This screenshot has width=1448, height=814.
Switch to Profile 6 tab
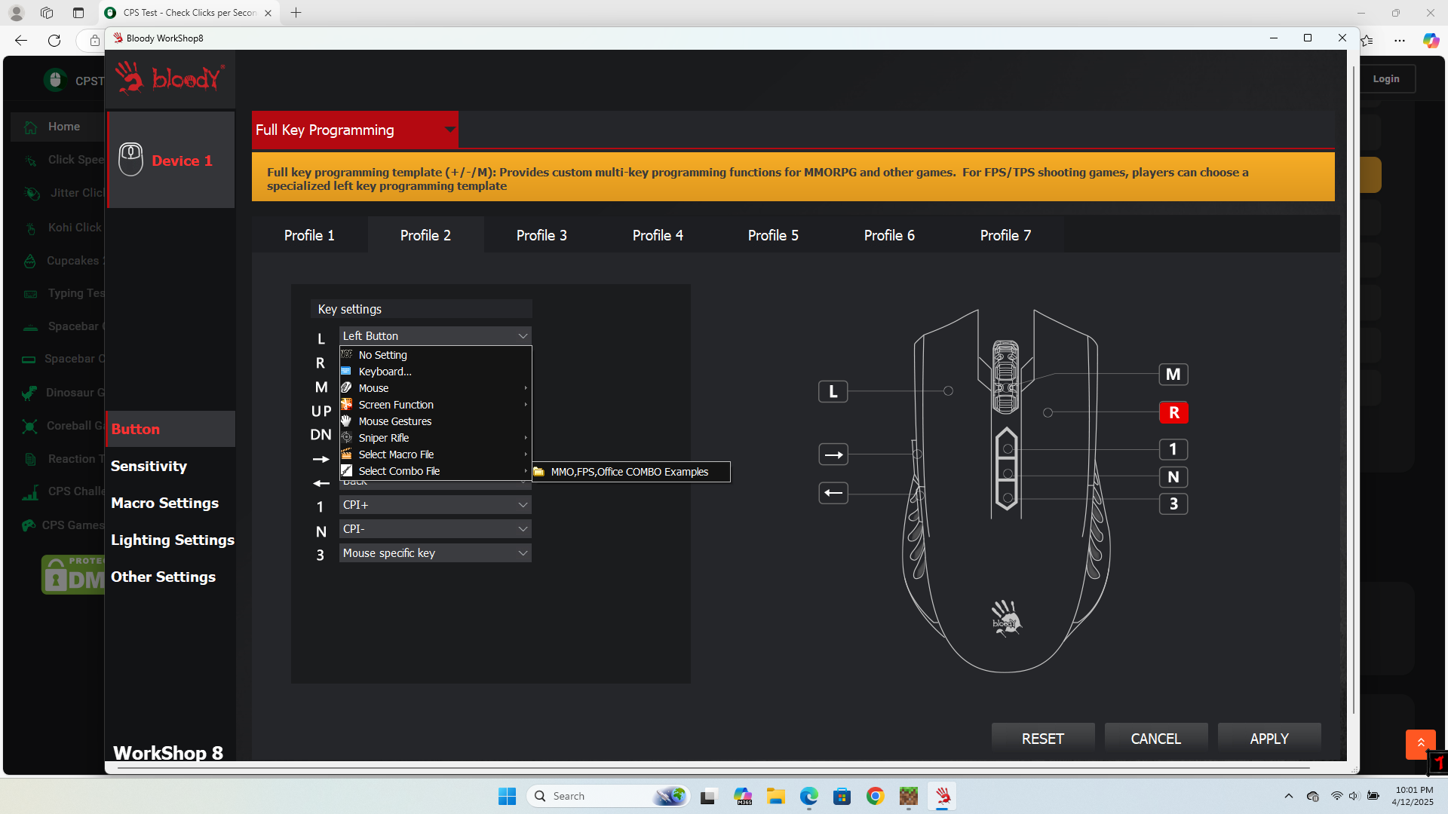889,235
